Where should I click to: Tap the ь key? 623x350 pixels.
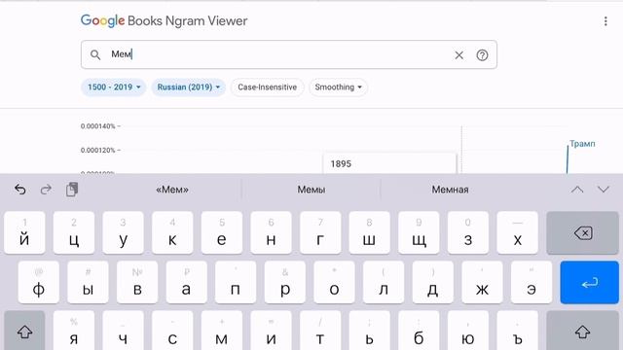(x=370, y=331)
